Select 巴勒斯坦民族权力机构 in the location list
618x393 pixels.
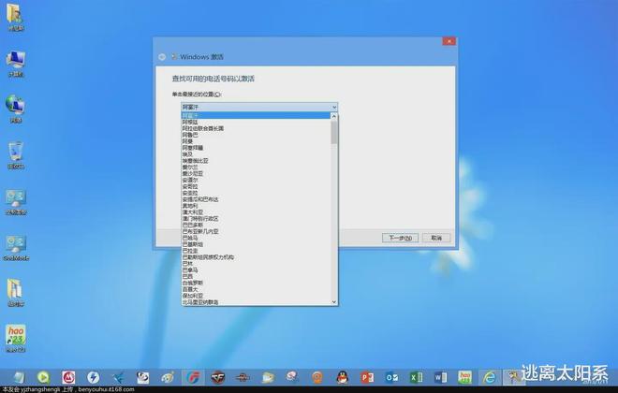click(x=256, y=257)
